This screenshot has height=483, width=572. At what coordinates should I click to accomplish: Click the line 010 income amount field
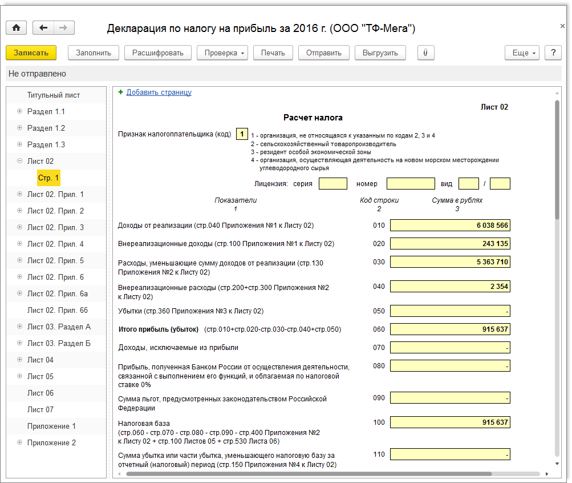450,226
